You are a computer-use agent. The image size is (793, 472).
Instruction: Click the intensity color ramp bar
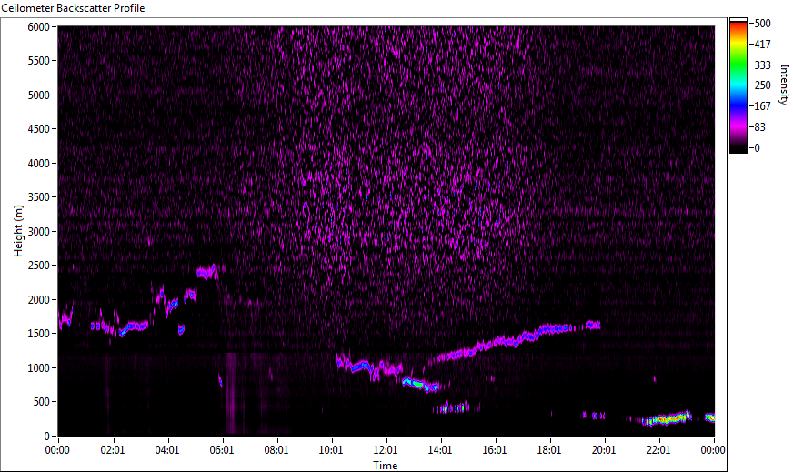(x=738, y=85)
